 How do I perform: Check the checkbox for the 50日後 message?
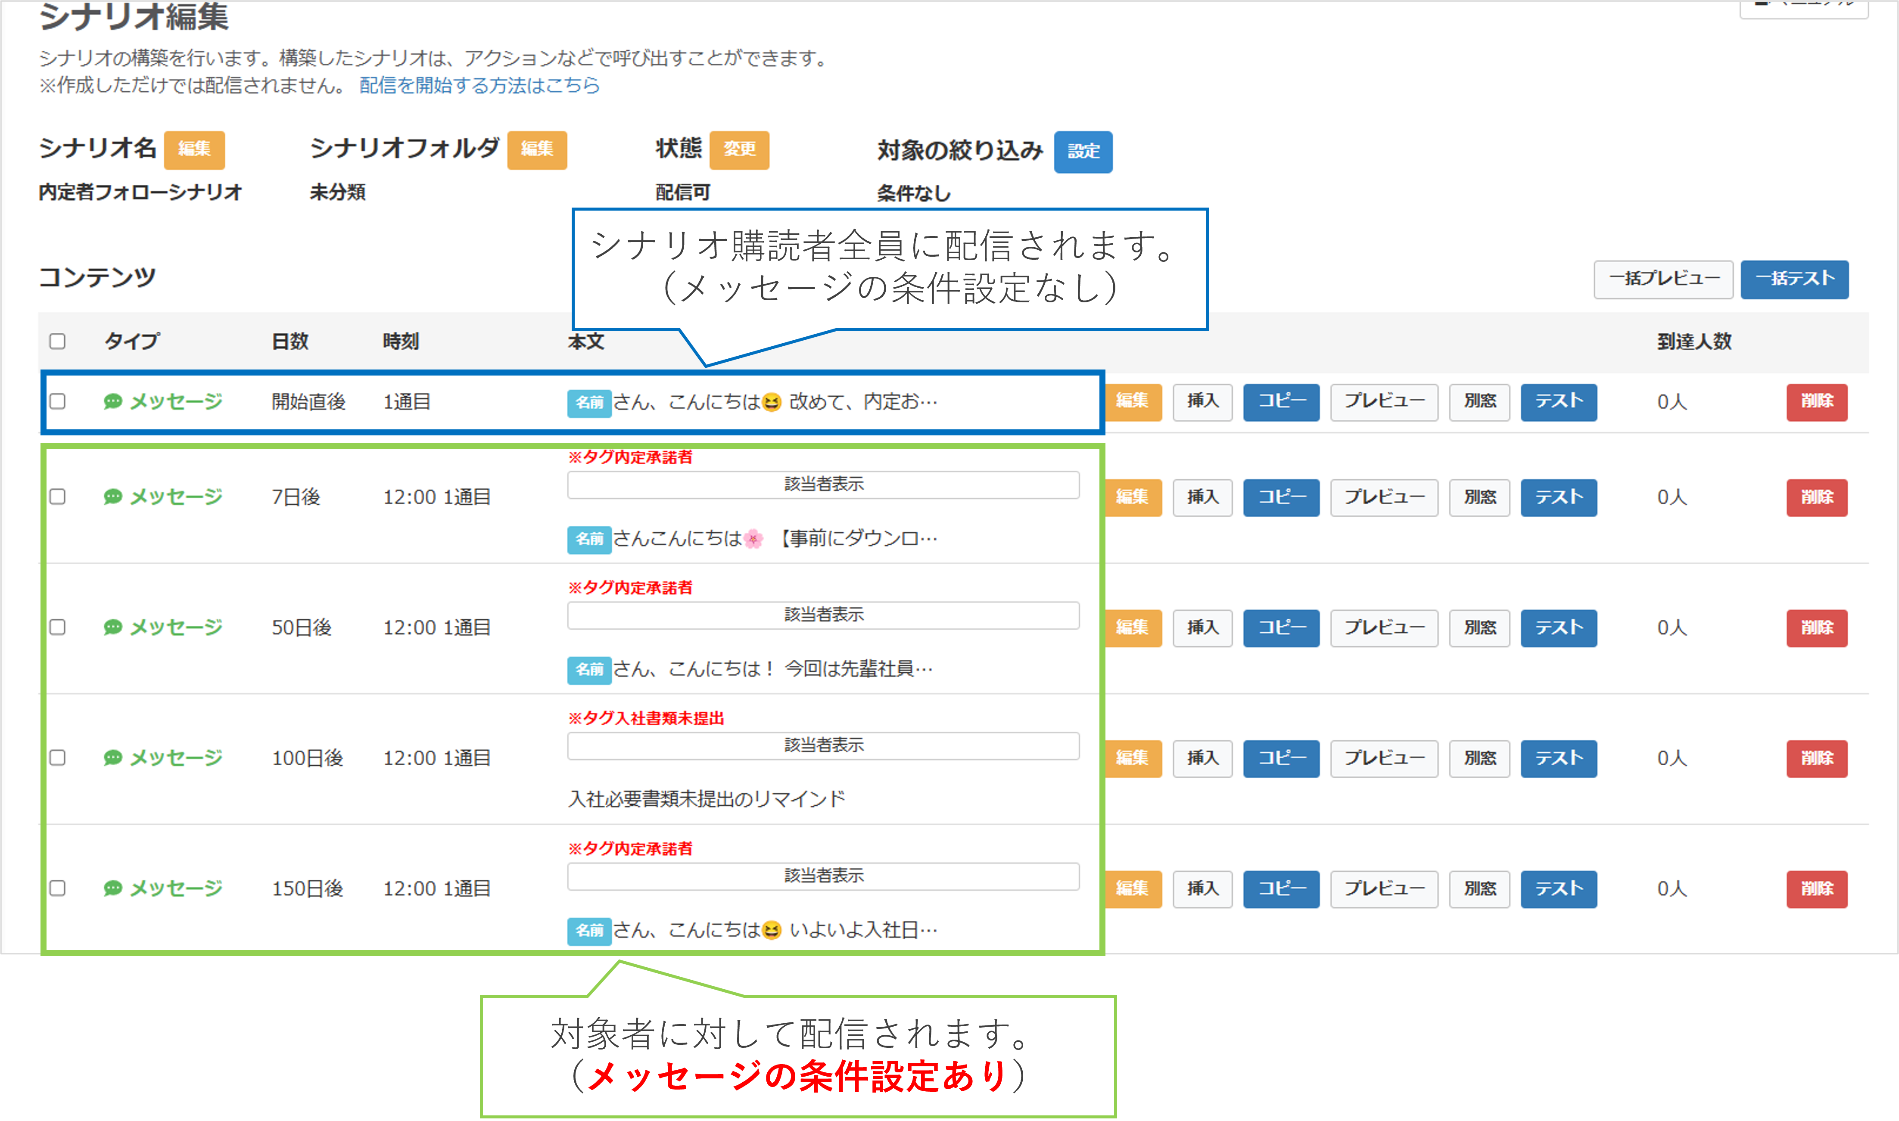(x=57, y=627)
